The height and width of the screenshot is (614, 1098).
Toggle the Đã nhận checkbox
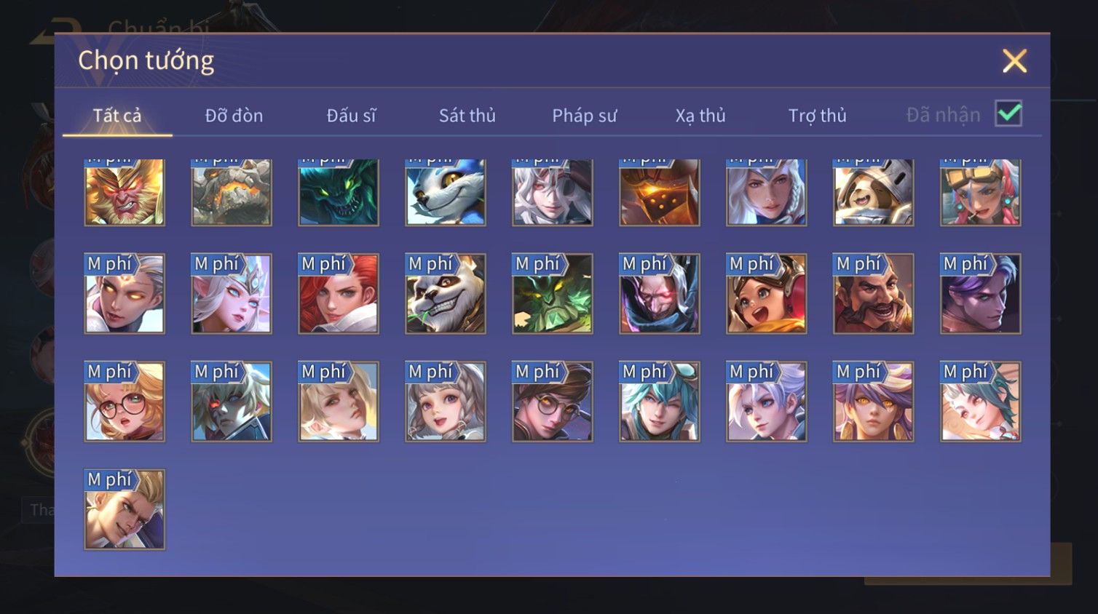point(1009,113)
